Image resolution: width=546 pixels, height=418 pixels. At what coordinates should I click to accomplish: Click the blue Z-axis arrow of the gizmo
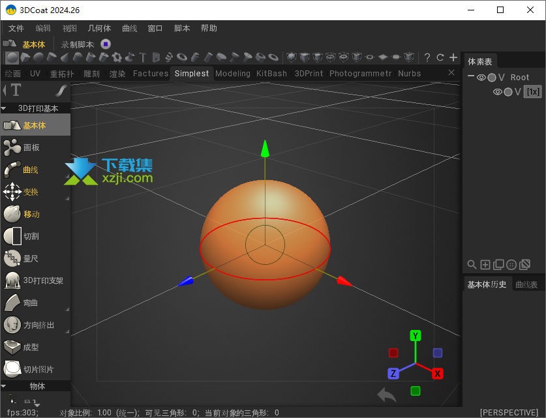pyautogui.click(x=186, y=281)
